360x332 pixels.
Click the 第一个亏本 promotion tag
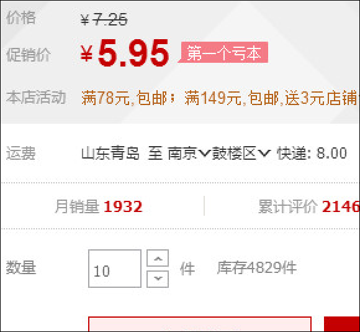224,52
